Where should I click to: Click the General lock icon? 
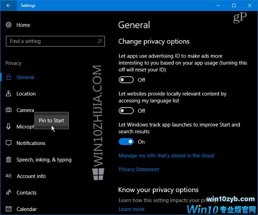[8, 77]
